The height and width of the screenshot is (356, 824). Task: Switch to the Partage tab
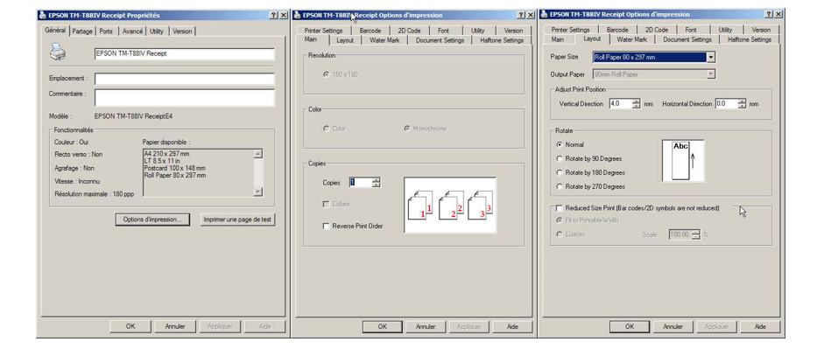click(82, 31)
